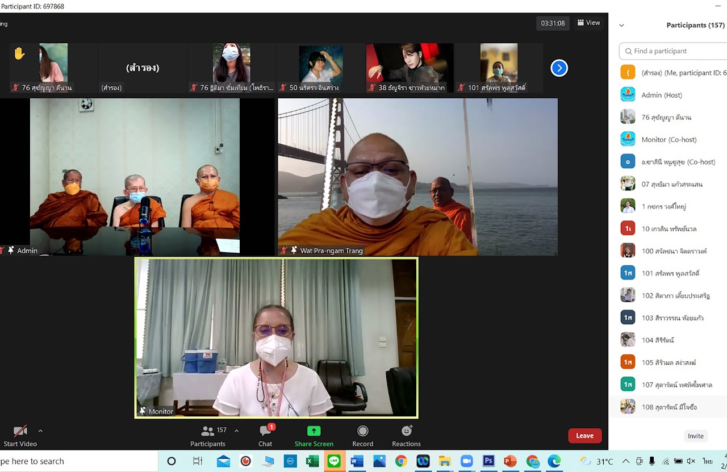727x472 pixels.
Task: Click the raised hand icon on first thumbnail
Action: pyautogui.click(x=19, y=53)
